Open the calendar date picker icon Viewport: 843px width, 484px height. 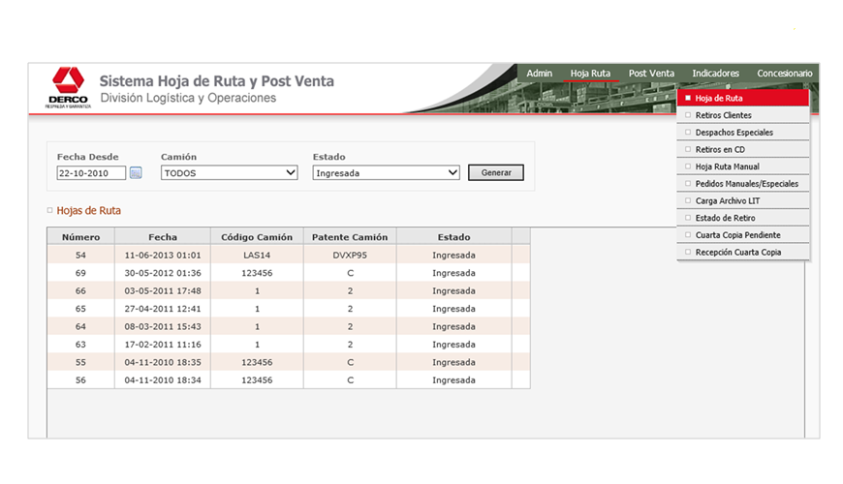(x=136, y=173)
